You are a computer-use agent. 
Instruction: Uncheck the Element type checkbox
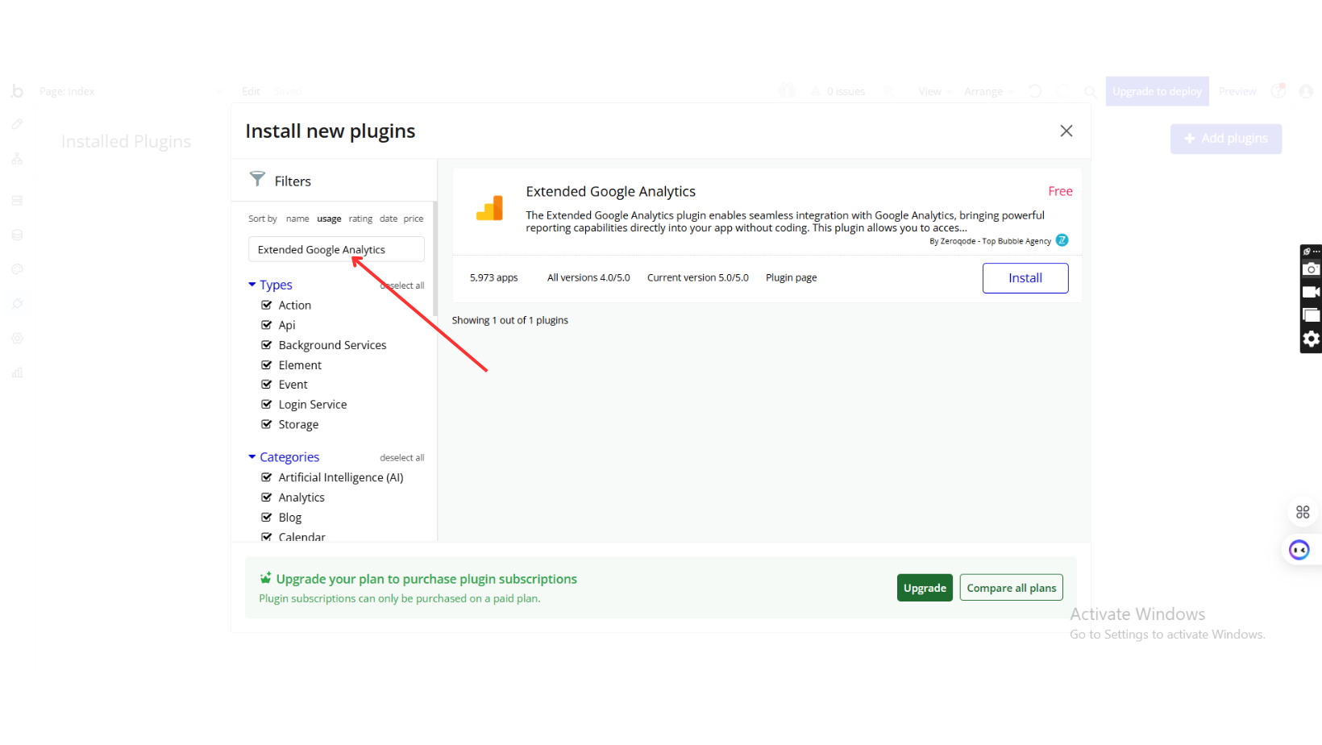pyautogui.click(x=266, y=365)
